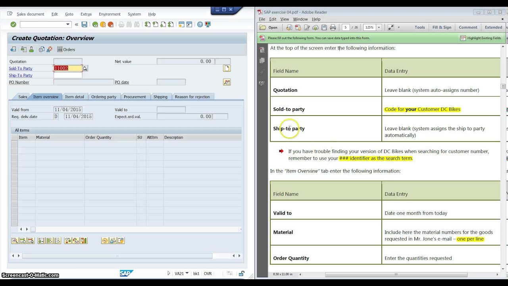Switch to the Procurement tab
This screenshot has width=508, height=286.
pyautogui.click(x=135, y=97)
